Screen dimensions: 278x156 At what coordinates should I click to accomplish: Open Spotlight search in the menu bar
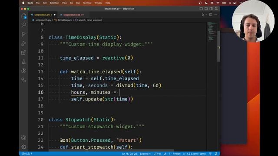click(230, 3)
